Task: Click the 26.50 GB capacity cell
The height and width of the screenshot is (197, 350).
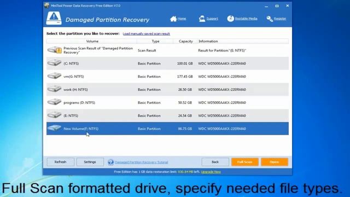Action: point(185,90)
